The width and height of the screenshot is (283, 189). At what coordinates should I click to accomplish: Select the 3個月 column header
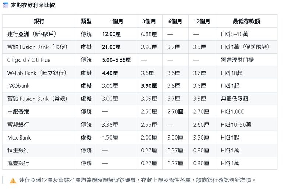pyautogui.click(x=149, y=21)
